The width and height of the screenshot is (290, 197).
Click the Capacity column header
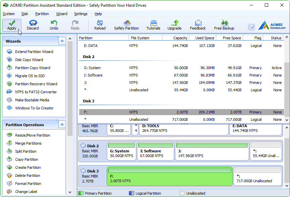[180, 38]
